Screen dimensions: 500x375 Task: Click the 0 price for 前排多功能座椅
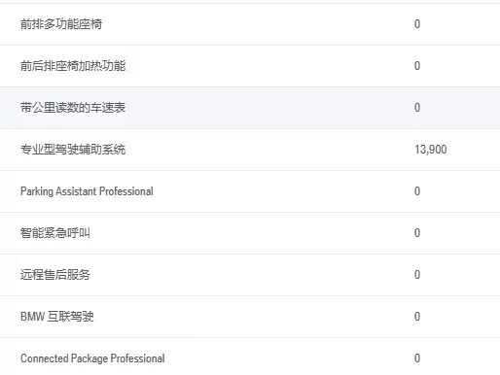[x=417, y=24]
